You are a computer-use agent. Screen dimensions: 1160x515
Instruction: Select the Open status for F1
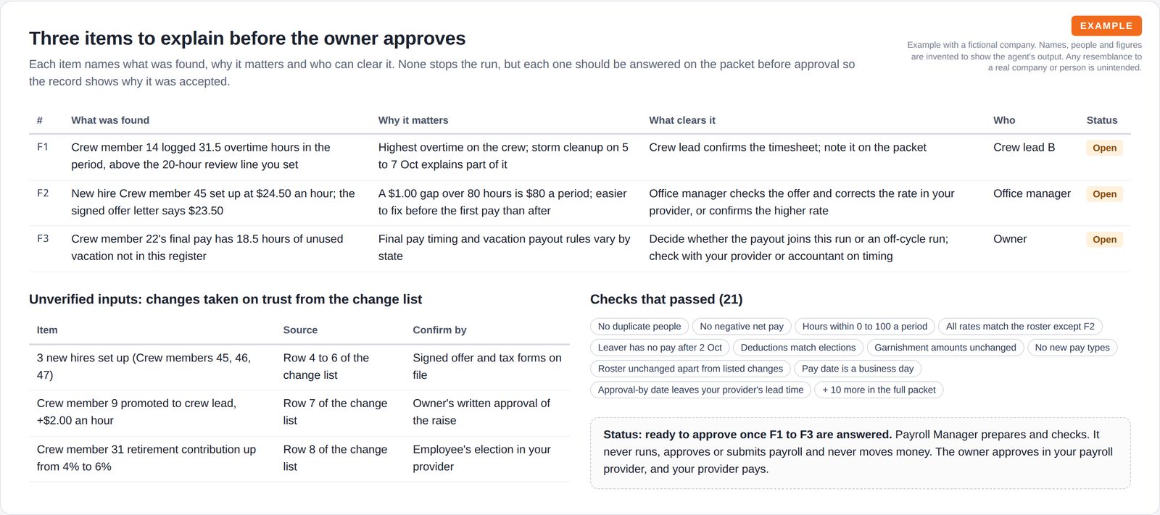click(x=1104, y=148)
